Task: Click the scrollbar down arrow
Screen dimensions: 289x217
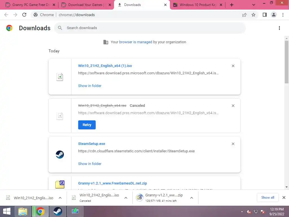Action: tap(286, 187)
